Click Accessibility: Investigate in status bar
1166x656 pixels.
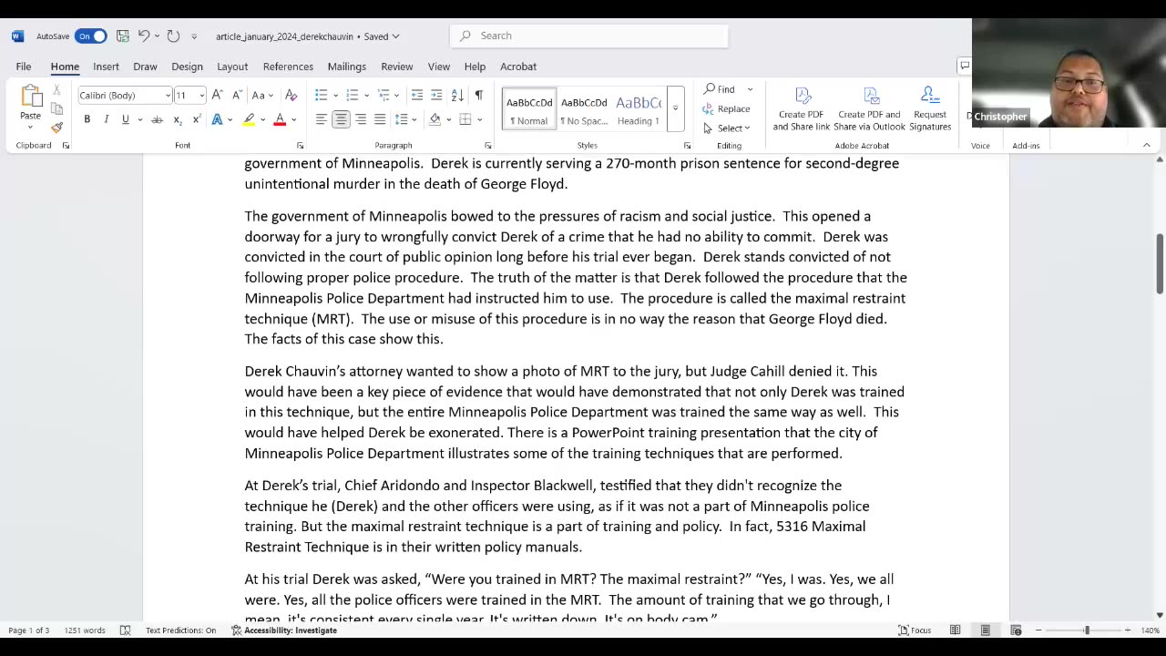(x=283, y=630)
